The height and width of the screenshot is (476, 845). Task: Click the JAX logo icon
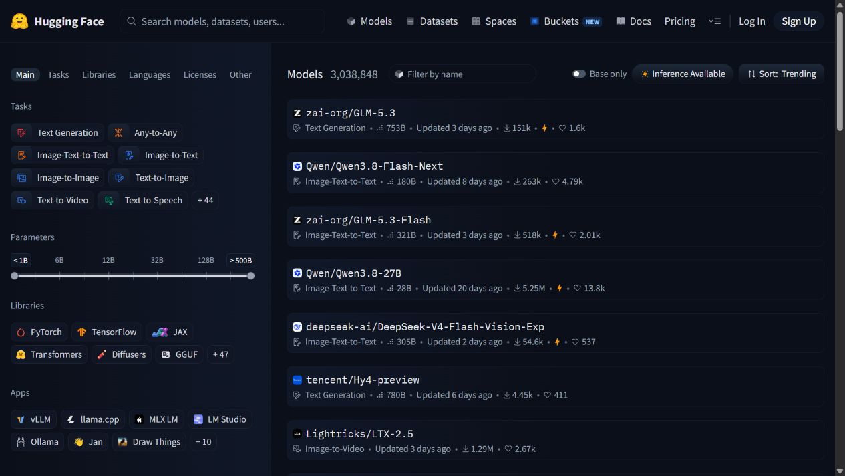160,332
